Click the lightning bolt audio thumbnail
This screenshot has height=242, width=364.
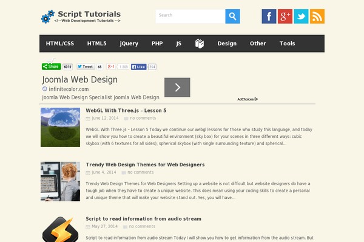coord(60,229)
